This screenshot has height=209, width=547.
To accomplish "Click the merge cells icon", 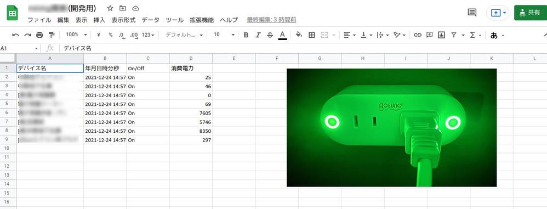I will click(x=324, y=35).
